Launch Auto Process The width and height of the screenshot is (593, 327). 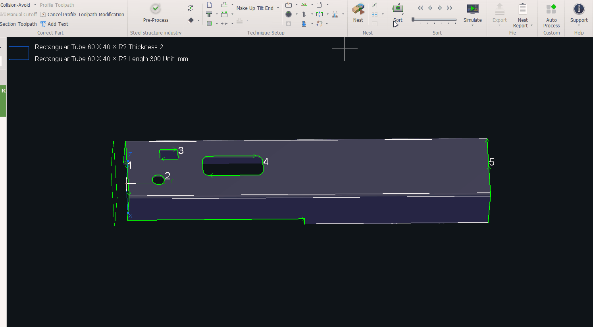(x=551, y=9)
